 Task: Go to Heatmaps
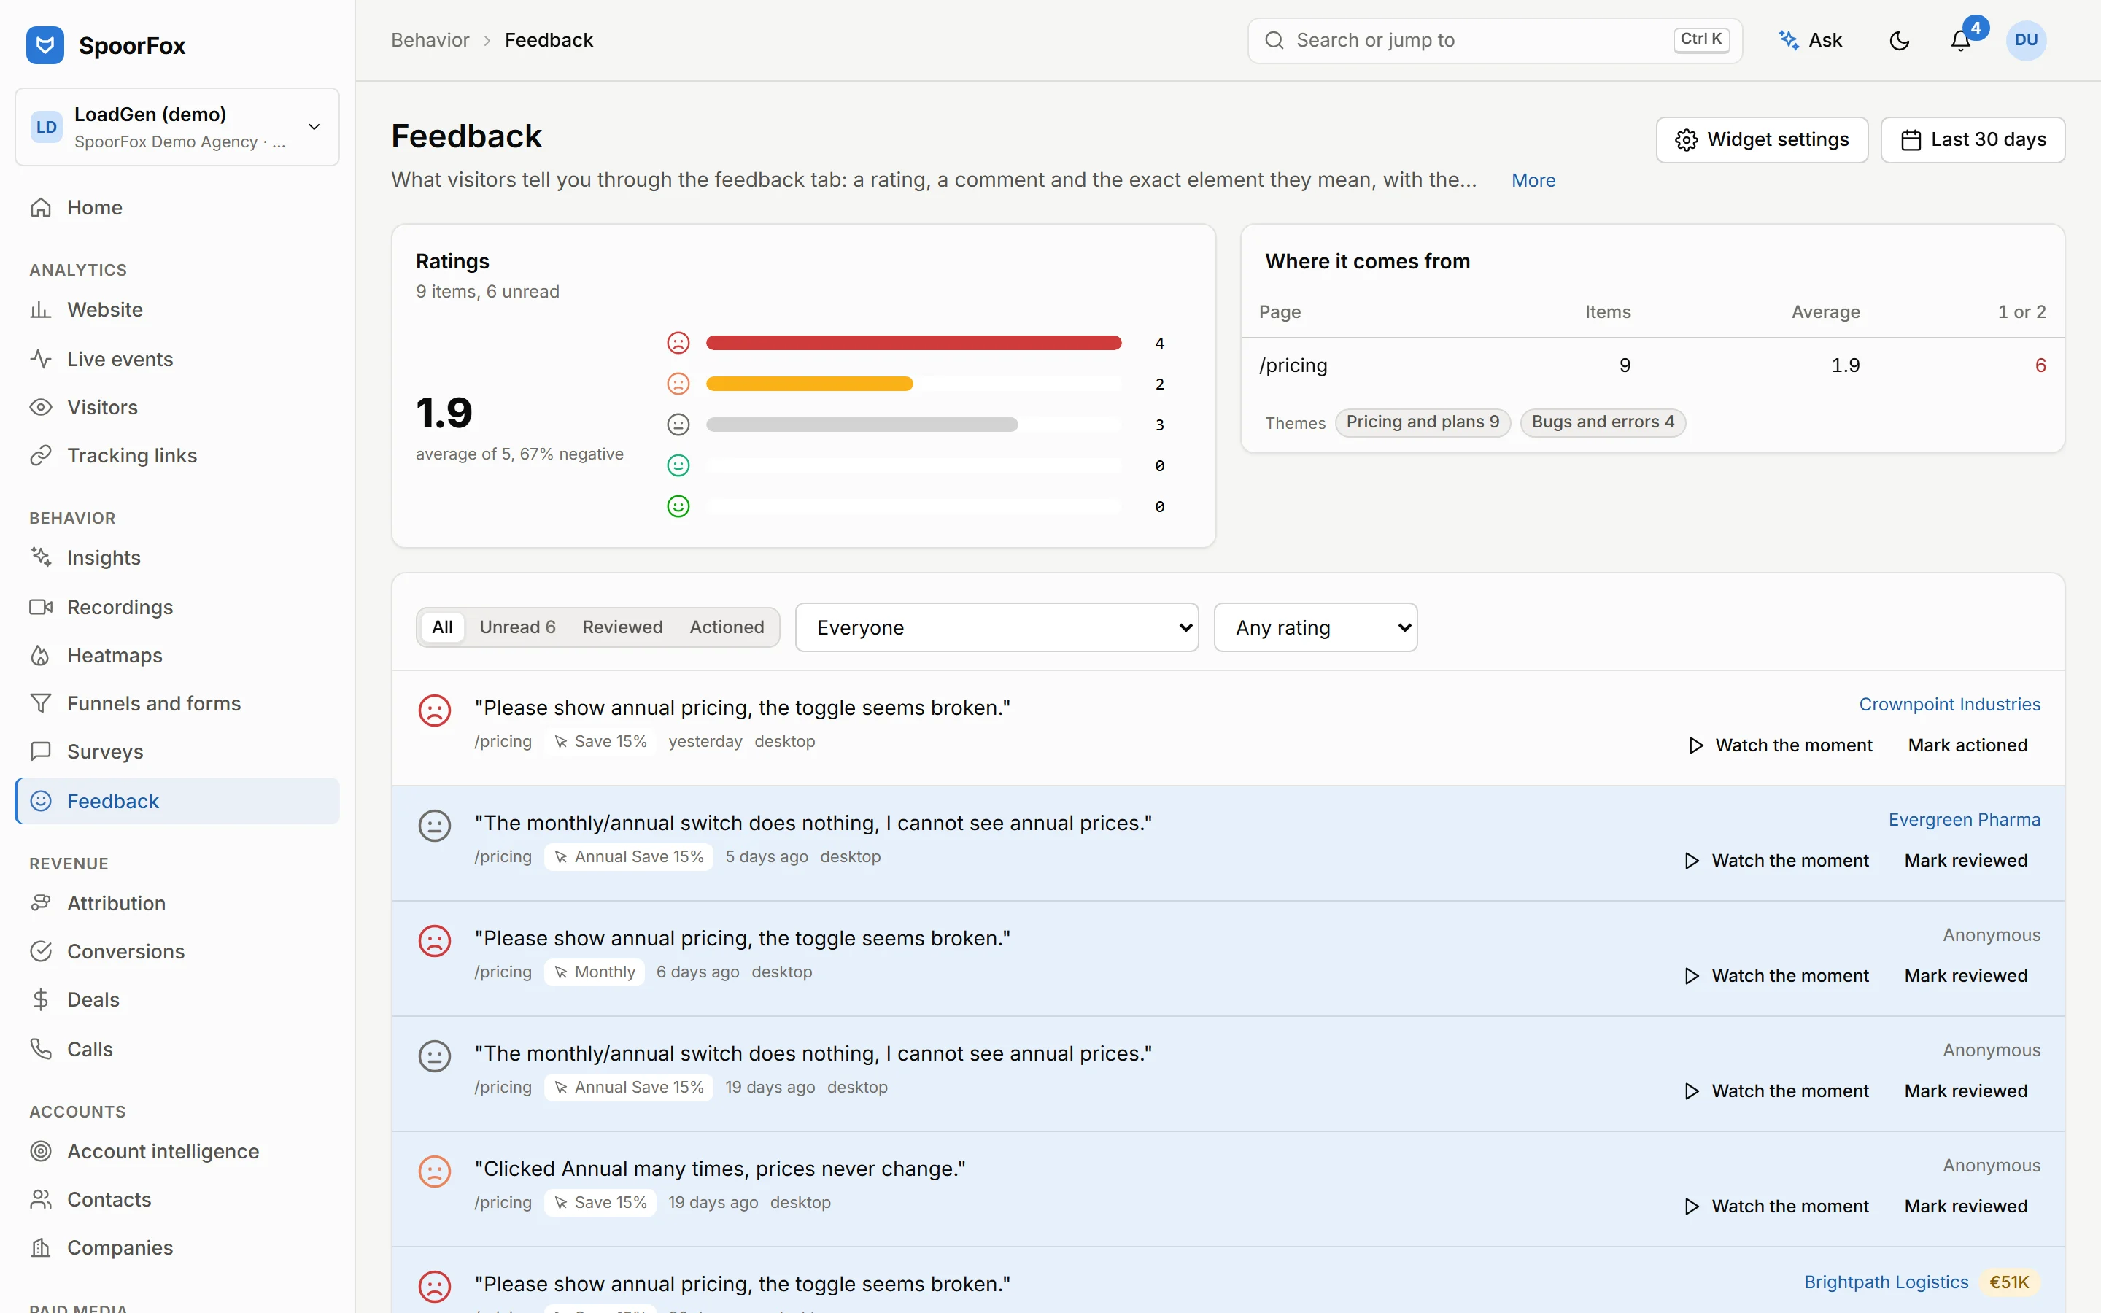point(177,656)
